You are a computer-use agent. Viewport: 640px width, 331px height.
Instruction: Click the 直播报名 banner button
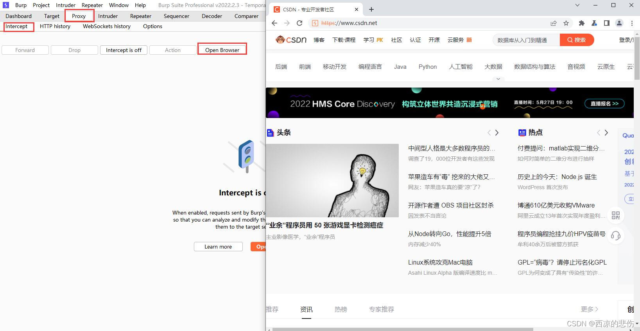point(604,104)
